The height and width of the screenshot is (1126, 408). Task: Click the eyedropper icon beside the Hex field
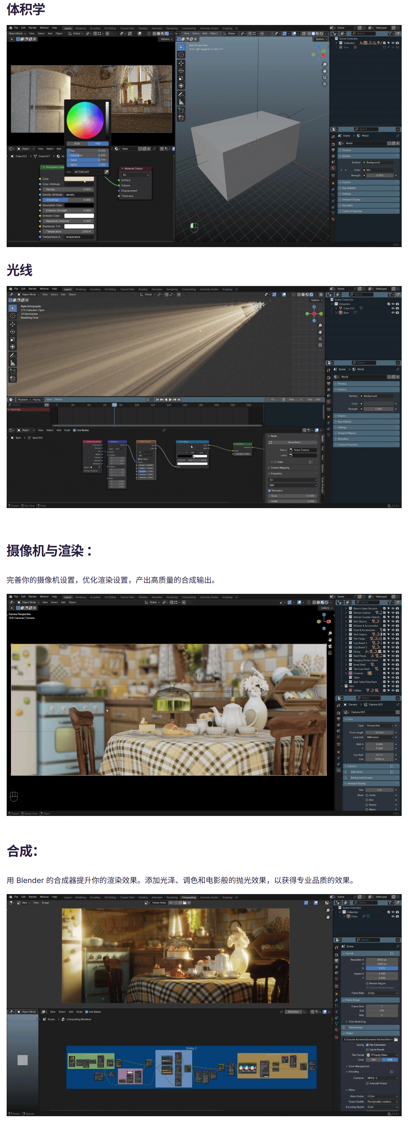click(106, 172)
